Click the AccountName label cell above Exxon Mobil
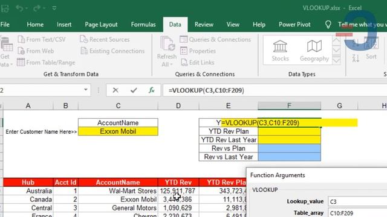 (x=118, y=122)
